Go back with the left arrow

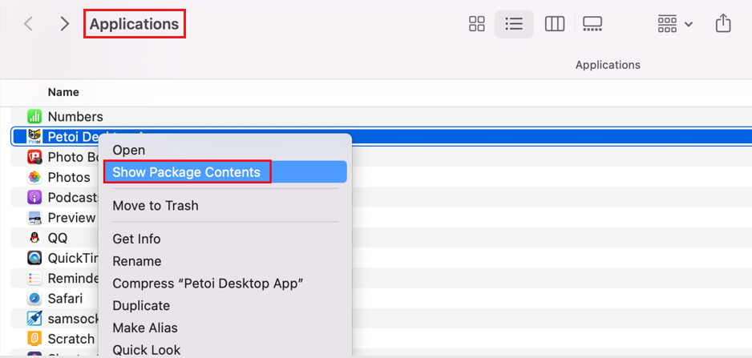click(x=29, y=24)
